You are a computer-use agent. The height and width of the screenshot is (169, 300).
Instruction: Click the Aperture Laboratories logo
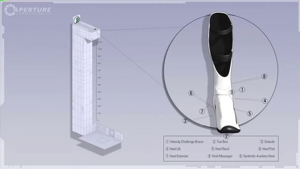click(x=28, y=10)
